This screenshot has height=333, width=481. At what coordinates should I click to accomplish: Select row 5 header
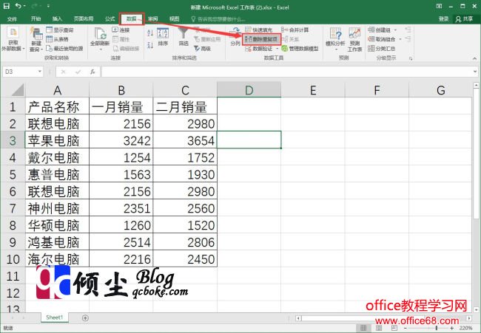click(13, 174)
